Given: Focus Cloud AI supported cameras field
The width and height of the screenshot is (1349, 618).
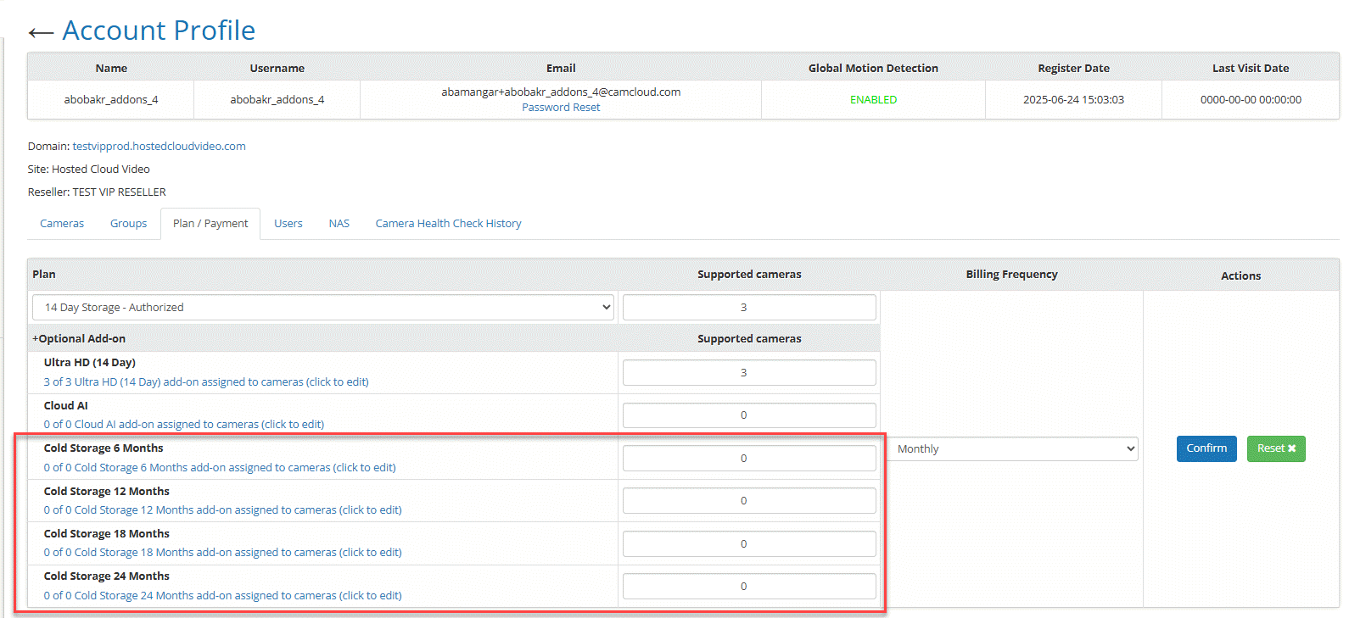Looking at the screenshot, I should click(x=749, y=415).
